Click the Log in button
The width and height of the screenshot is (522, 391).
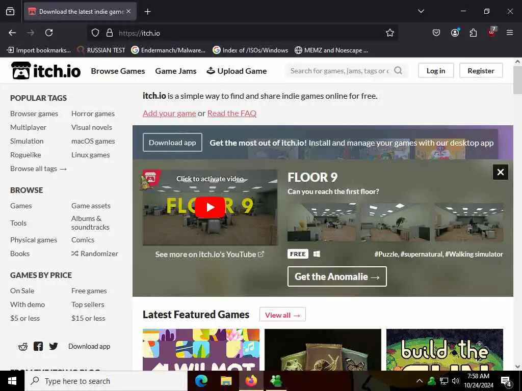coord(436,70)
